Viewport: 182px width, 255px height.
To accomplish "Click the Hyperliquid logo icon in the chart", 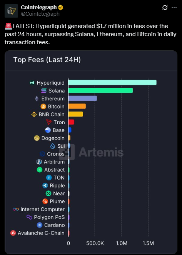I will pyautogui.click(x=32, y=83).
